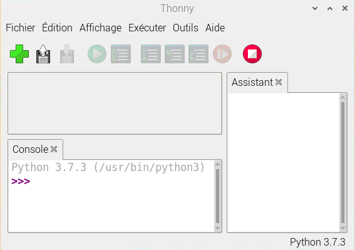Screen dimensions: 355x250
Task: Start debugging with the debug script icon
Action: coord(121,54)
